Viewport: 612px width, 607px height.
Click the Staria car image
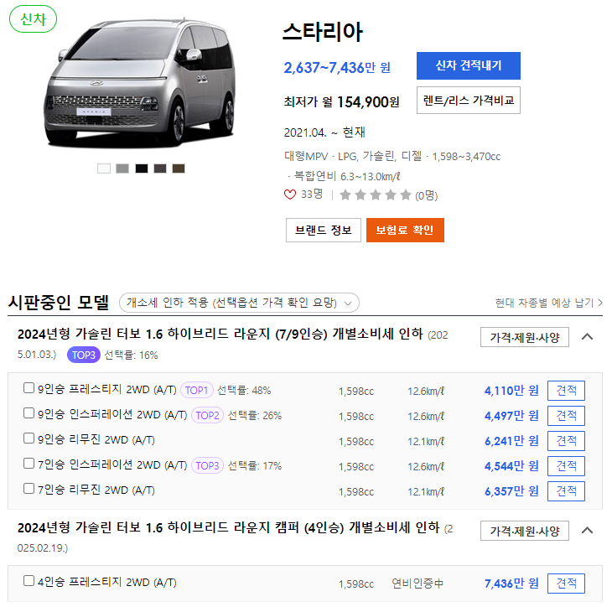tap(139, 82)
